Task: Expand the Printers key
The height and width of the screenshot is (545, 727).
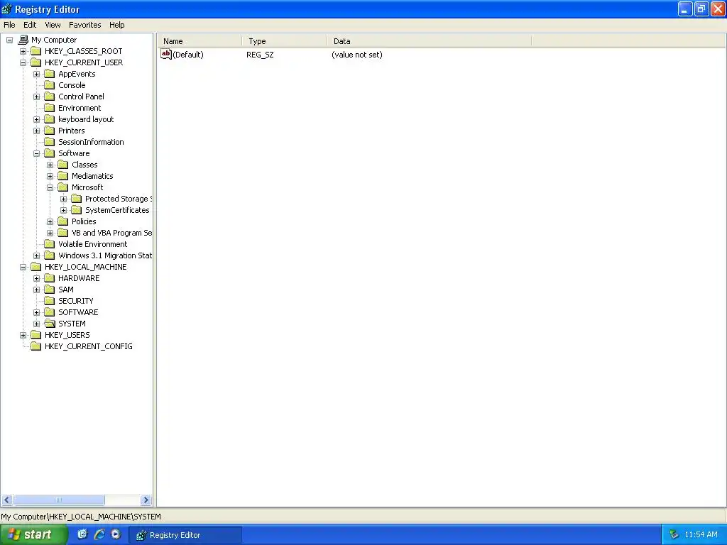Action: [37, 131]
